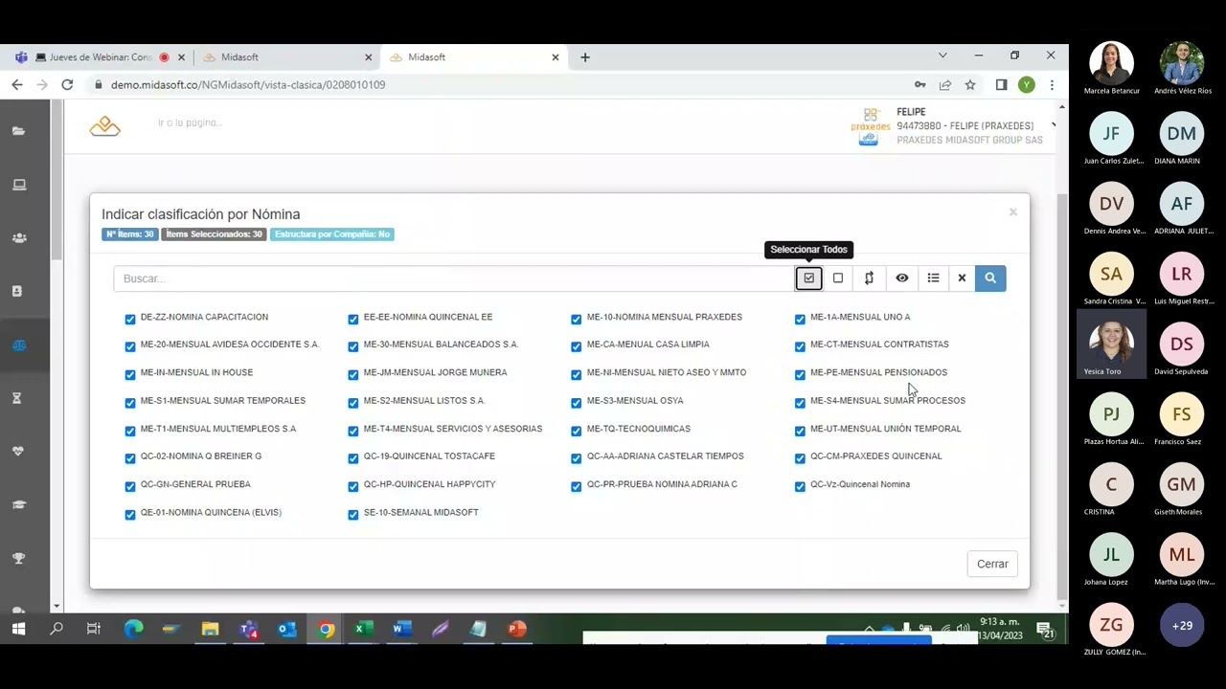Click the 'QC-Vz-Quincenal Nomina' label
The width and height of the screenshot is (1226, 689).
[x=860, y=484]
